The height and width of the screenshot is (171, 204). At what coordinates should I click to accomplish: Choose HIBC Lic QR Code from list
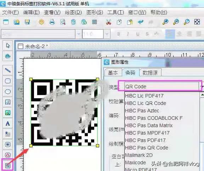coord(162,103)
